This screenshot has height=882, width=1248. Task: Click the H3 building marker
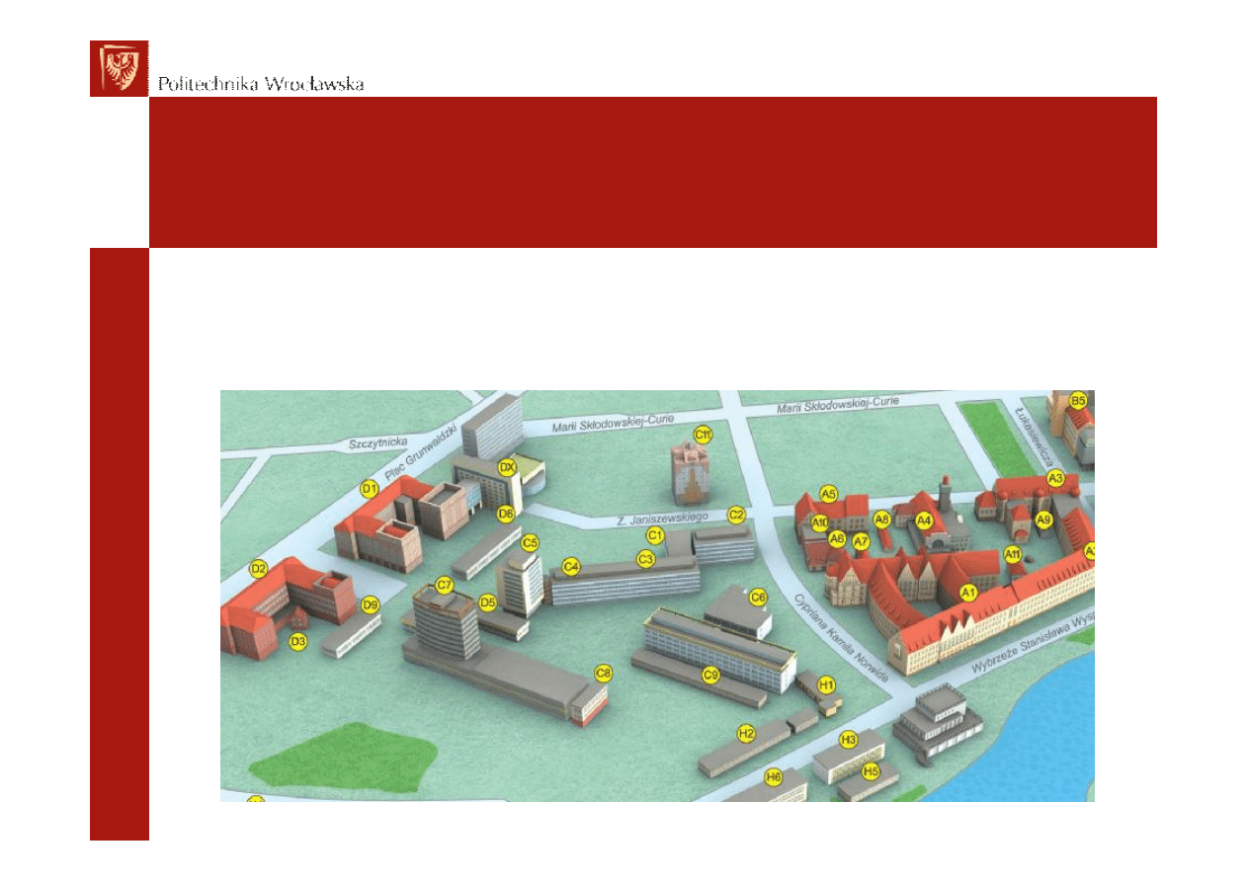pyautogui.click(x=848, y=740)
